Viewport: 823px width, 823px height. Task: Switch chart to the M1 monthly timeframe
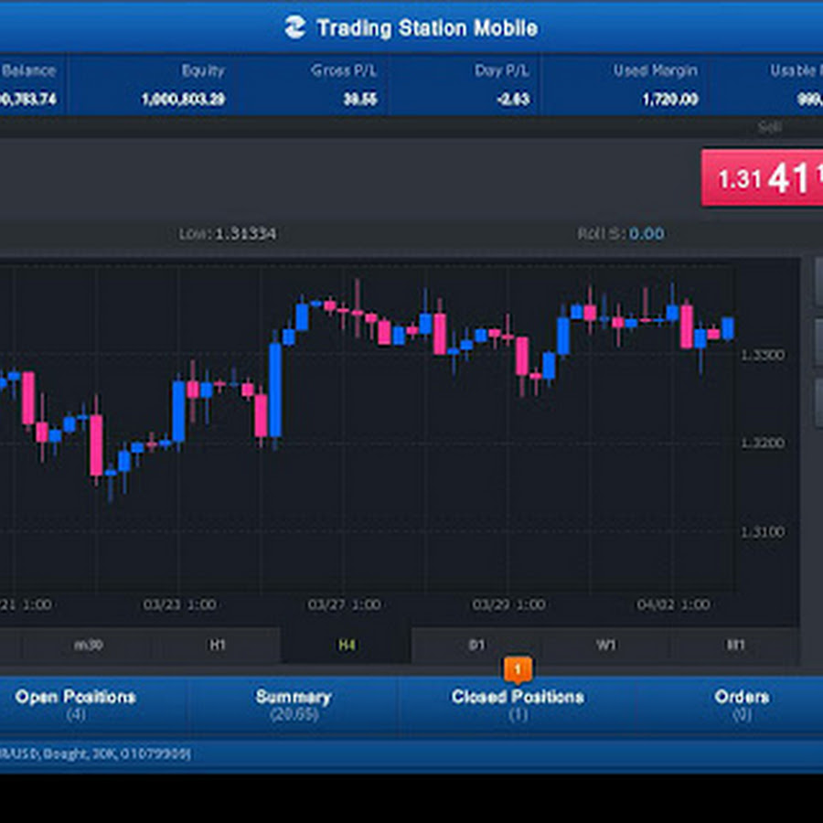[735, 645]
